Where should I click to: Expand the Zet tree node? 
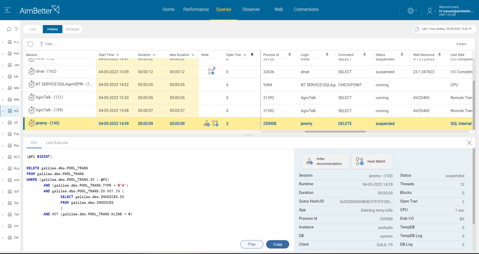[3, 238]
